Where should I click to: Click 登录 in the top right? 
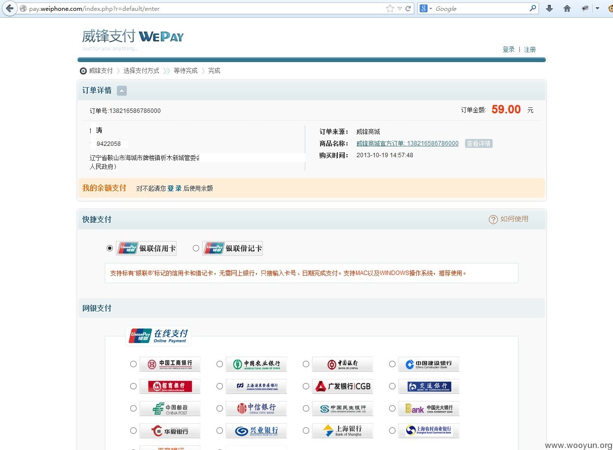click(508, 49)
